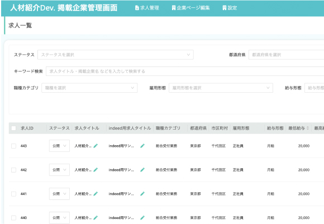Open the 雇用形態 filter dropdown

[221, 88]
